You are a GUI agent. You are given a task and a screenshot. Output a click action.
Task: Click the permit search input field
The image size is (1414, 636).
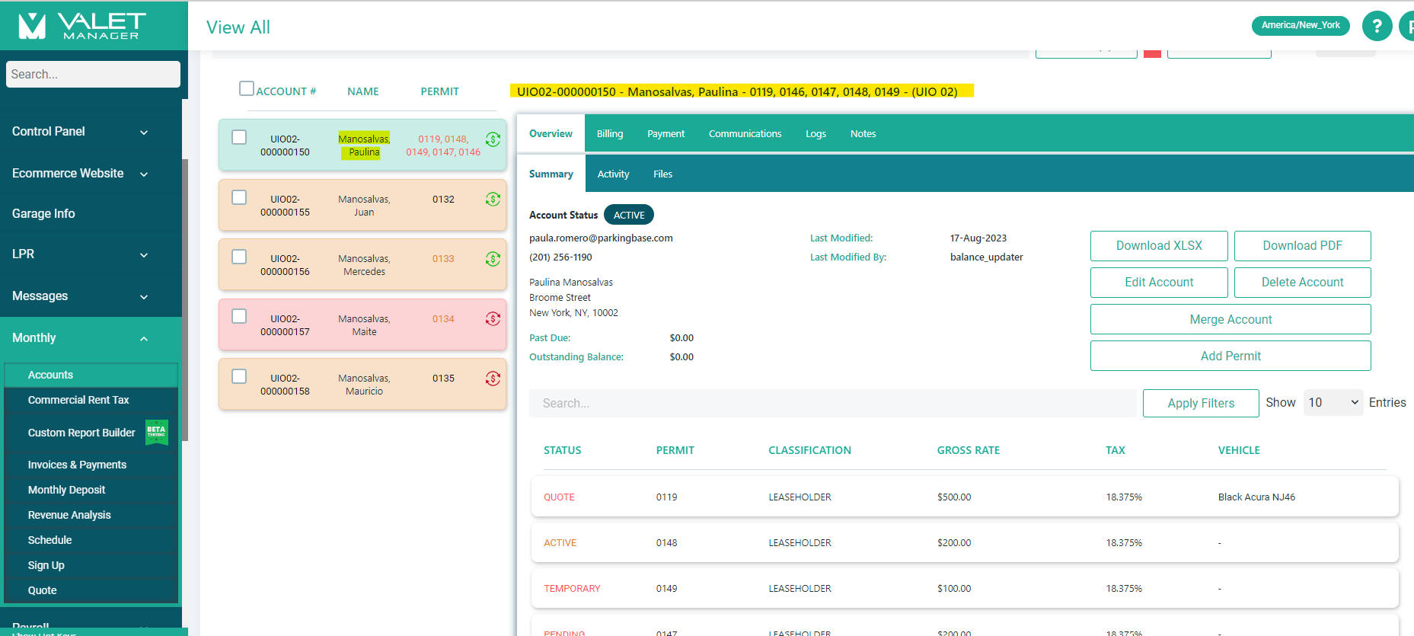pyautogui.click(x=832, y=403)
